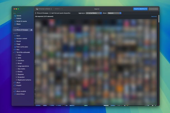
Task: Open the Mappa sidebar icon
Action: 15,24
